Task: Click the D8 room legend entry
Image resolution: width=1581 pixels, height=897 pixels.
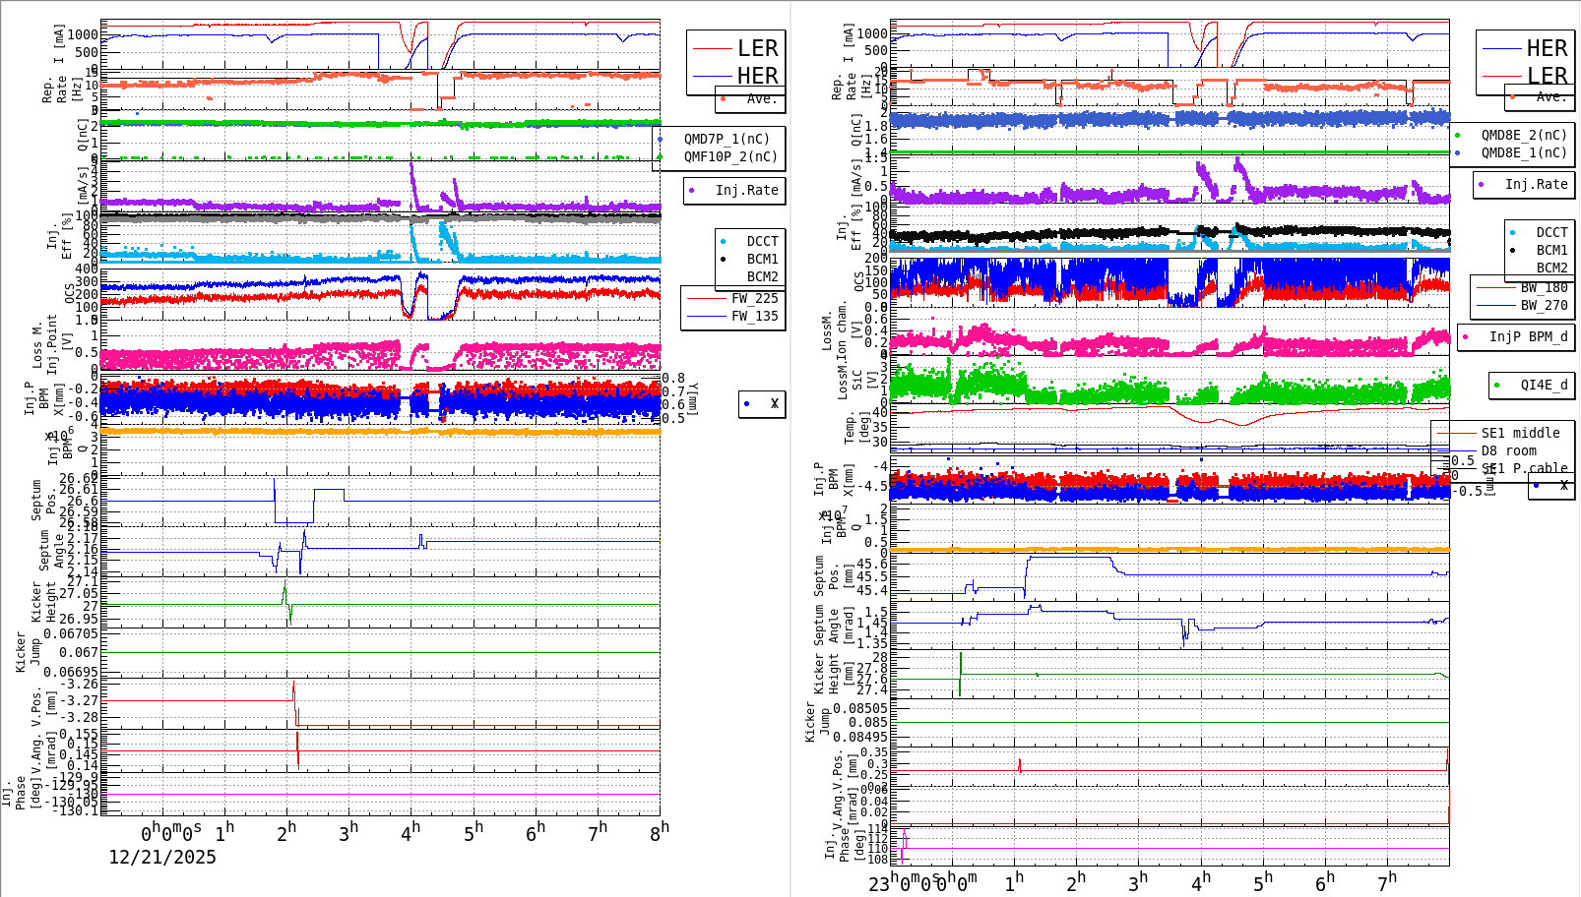Action: [x=1510, y=449]
